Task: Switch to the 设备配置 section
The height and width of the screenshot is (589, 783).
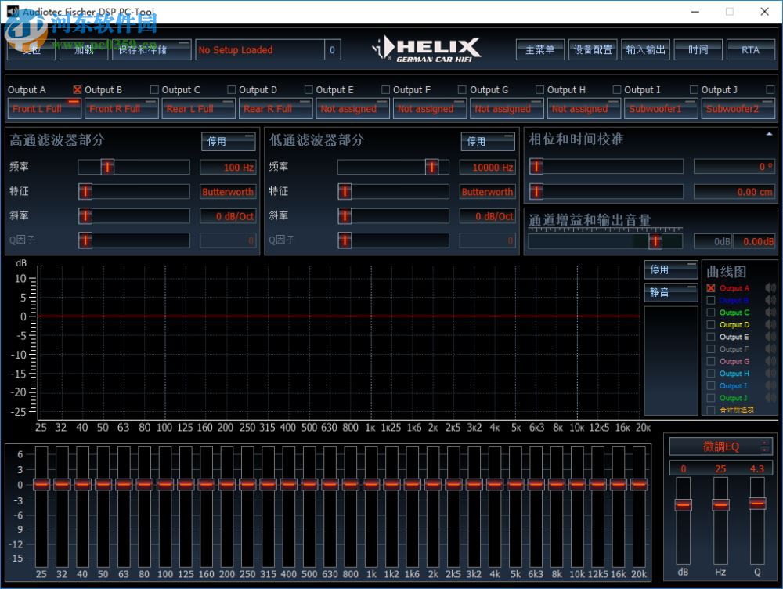Action: 593,49
